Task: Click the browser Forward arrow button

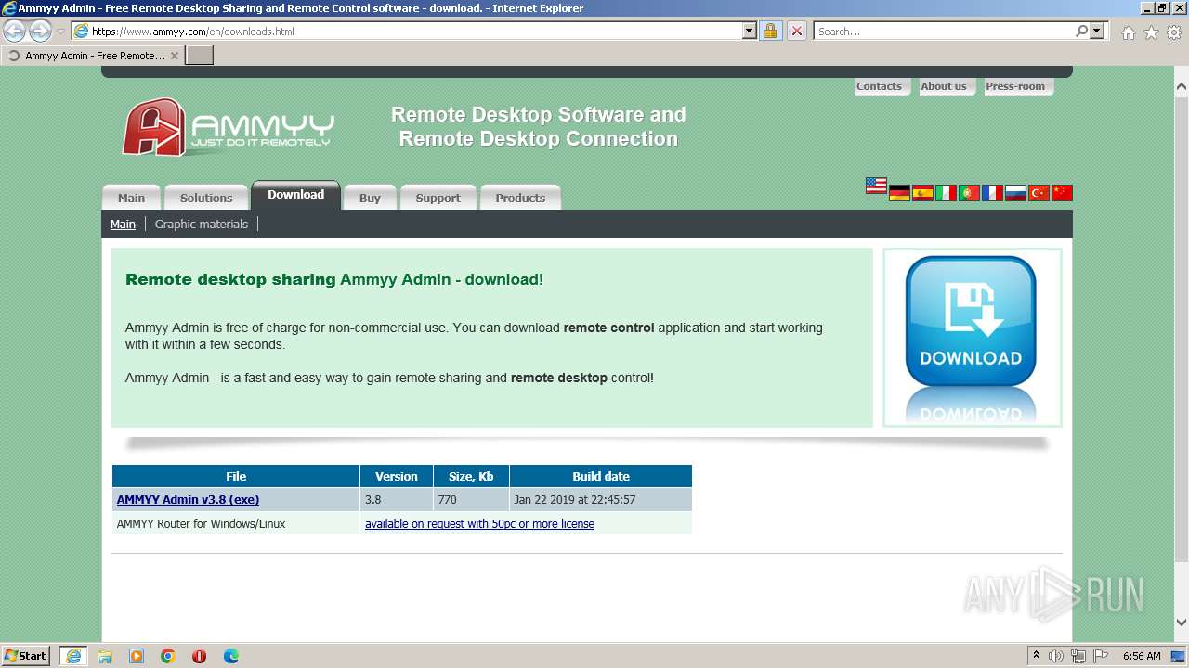Action: 40,31
